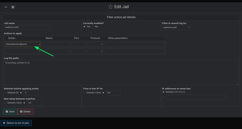Viewport: 242px width, 129px height.
Task: Select Default (10m) for time to ban IP
Action: [84, 93]
